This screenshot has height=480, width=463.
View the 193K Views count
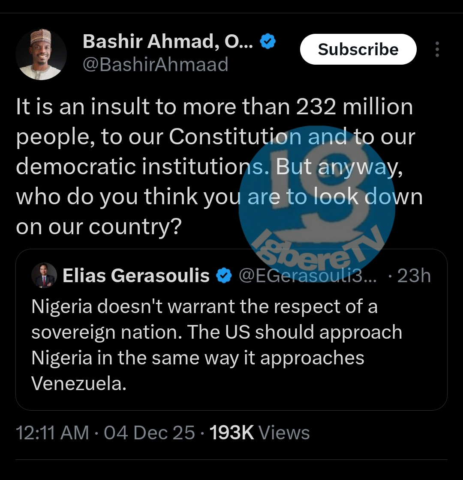(259, 432)
